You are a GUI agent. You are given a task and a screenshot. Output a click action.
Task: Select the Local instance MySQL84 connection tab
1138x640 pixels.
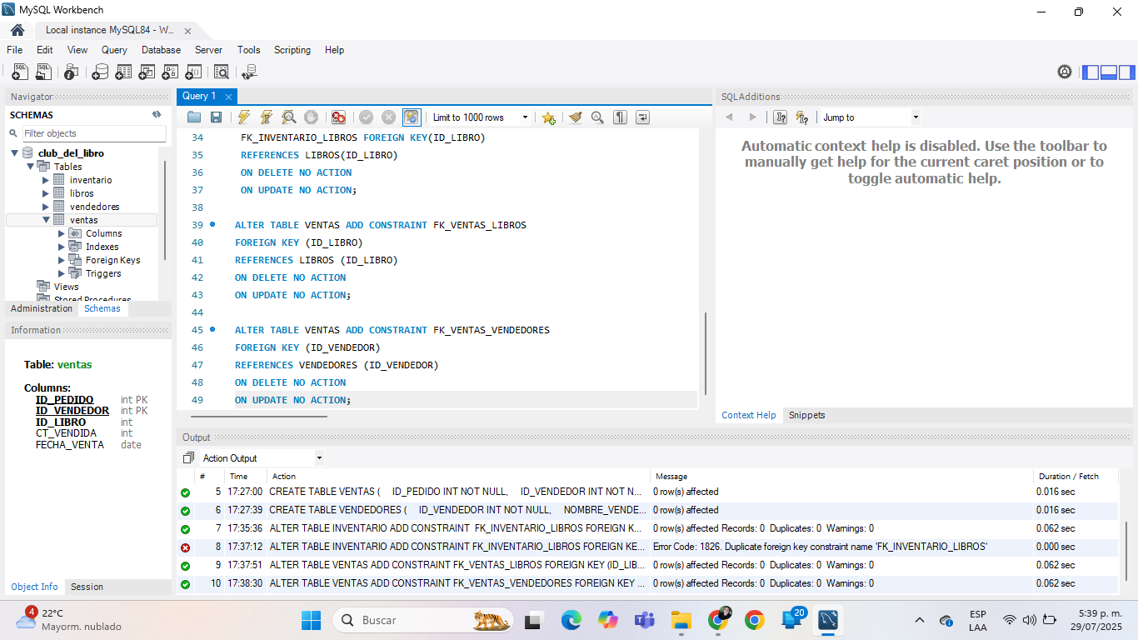tap(110, 30)
